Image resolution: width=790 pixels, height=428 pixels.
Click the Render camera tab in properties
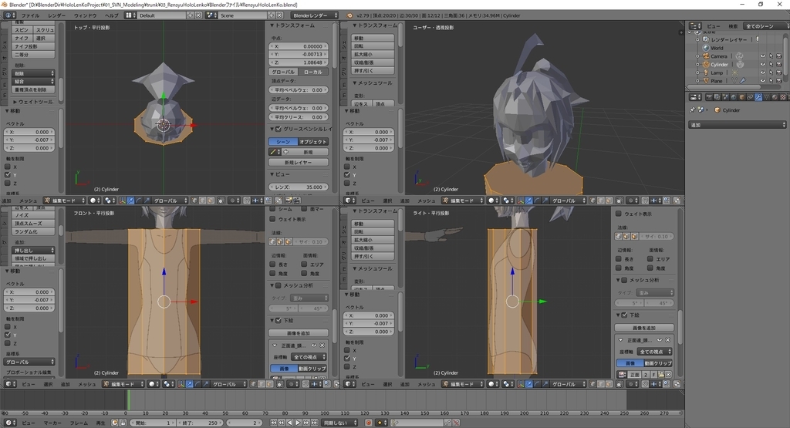[709, 97]
